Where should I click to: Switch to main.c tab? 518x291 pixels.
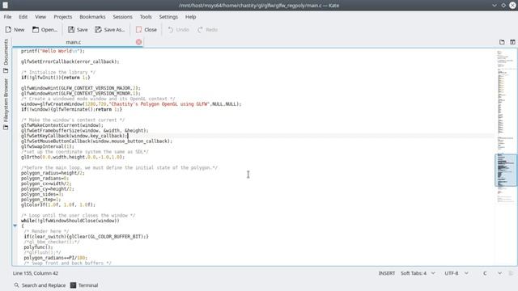click(74, 42)
